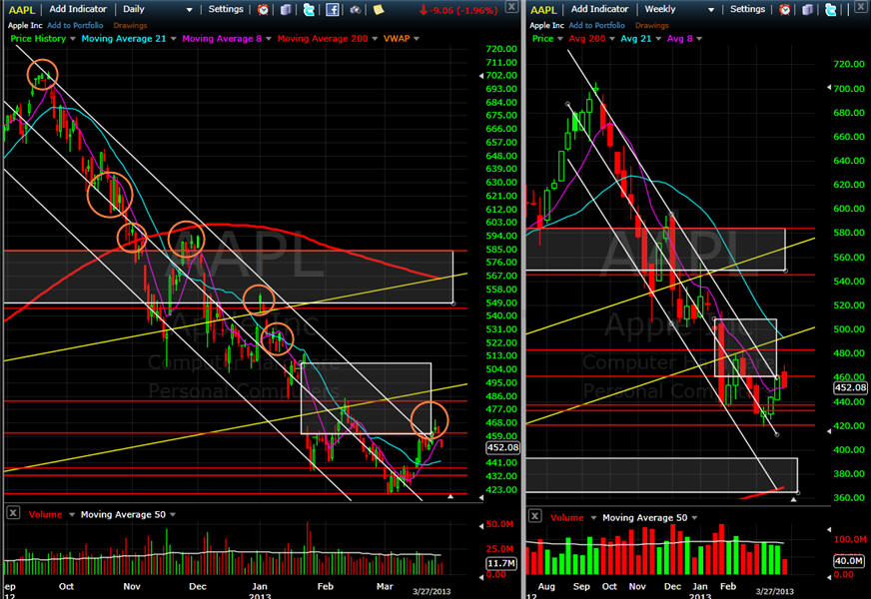Viewport: 871px width, 599px height.
Task: Expand the Moving Average 200 indicator menu
Action: pos(375,39)
